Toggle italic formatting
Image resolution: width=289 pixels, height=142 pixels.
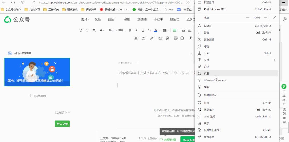pyautogui.click(x=136, y=30)
